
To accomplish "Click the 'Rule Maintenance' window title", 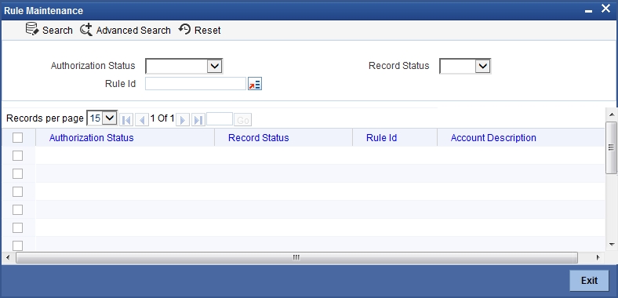I will click(43, 11).
